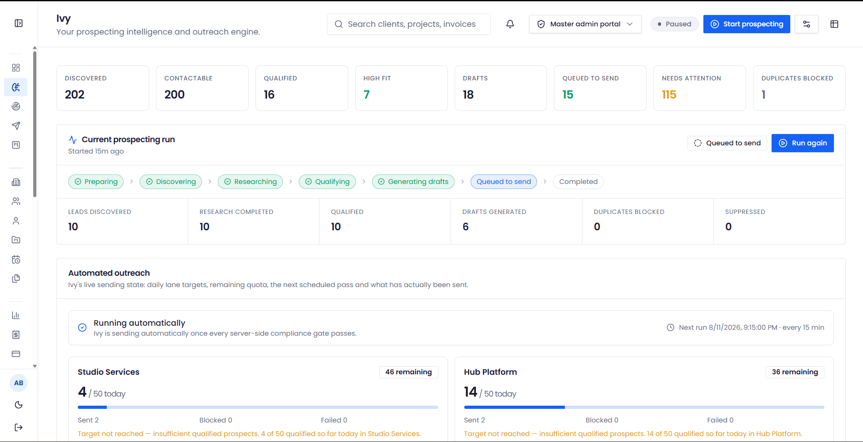Click the search magnifier icon
This screenshot has height=442, width=863.
coord(339,24)
